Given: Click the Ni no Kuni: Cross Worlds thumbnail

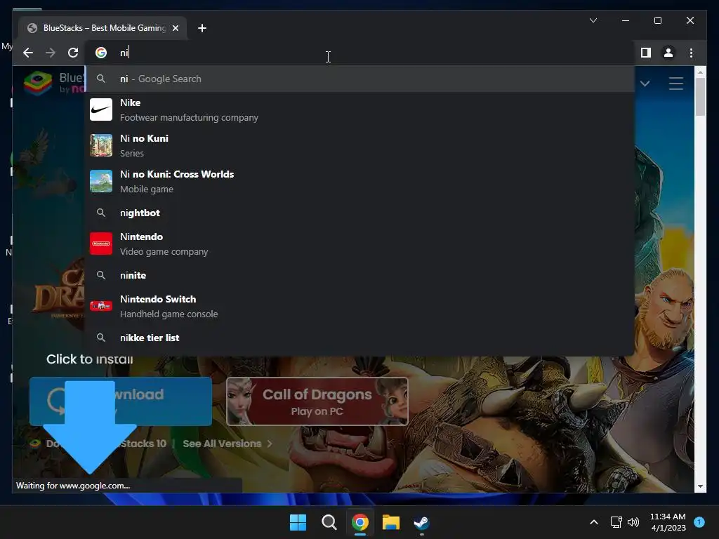Looking at the screenshot, I should 101,181.
